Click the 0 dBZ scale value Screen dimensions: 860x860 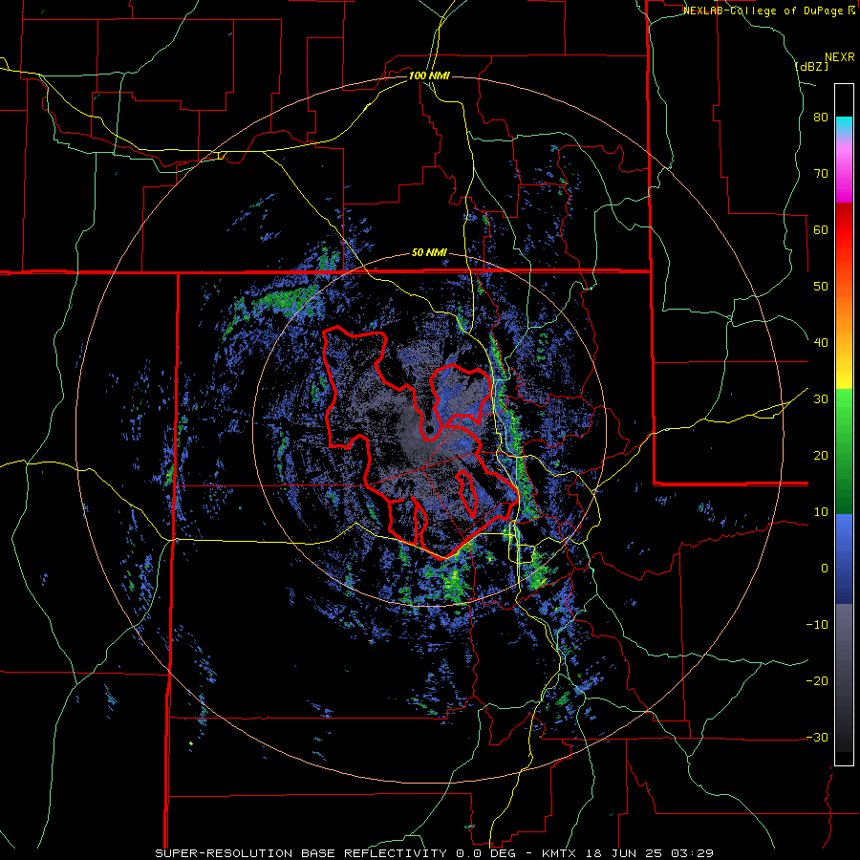point(825,569)
